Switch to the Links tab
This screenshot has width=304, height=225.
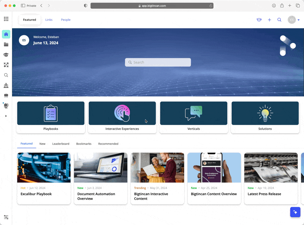coord(49,20)
